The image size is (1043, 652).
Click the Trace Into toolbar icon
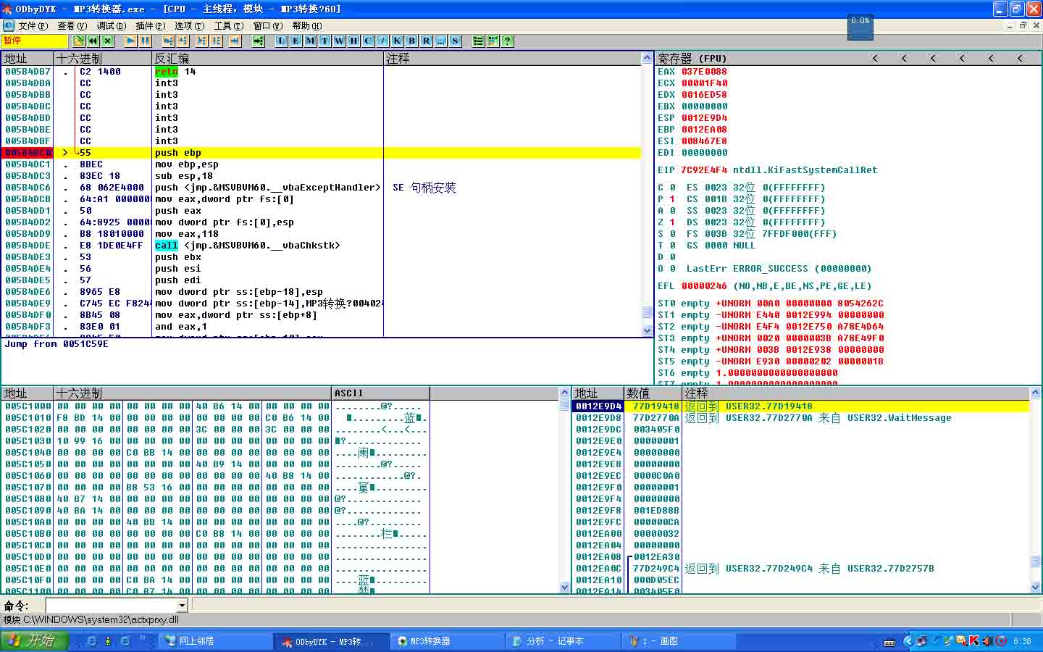201,41
